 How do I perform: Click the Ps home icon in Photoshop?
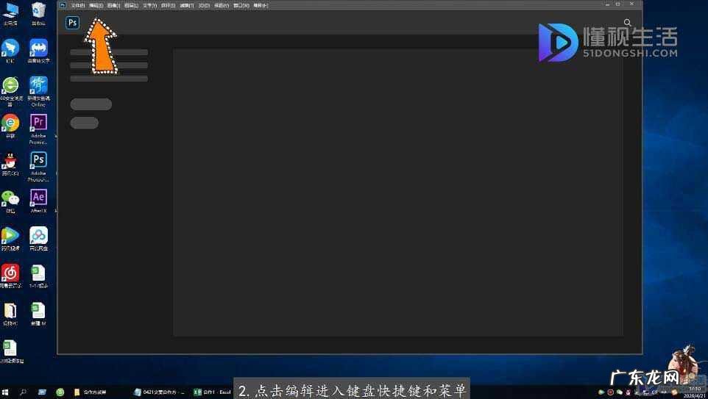(x=72, y=23)
